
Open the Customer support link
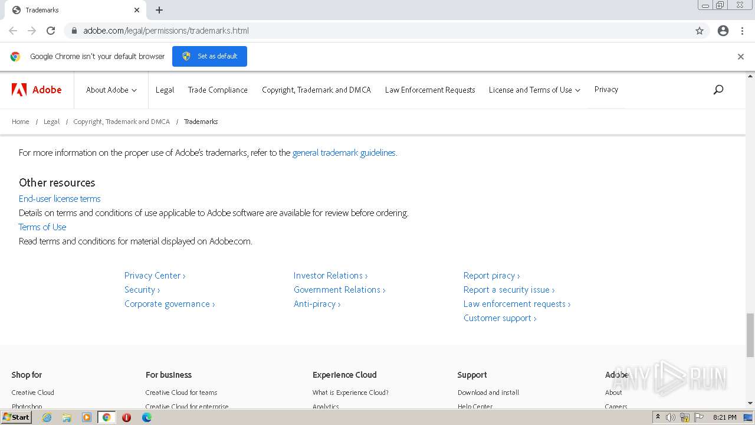[500, 318]
